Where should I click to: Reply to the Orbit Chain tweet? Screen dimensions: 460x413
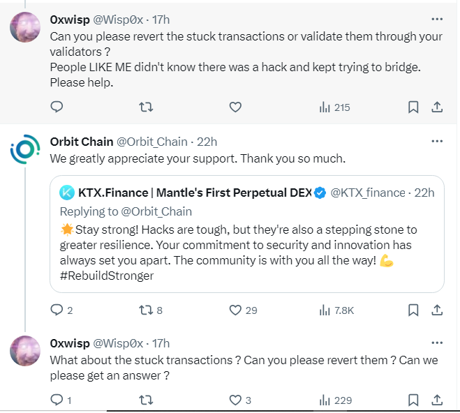pos(57,310)
